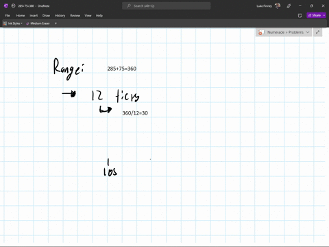Open the sticky notes feed icon
This screenshot has height=247, width=329.
click(300, 16)
